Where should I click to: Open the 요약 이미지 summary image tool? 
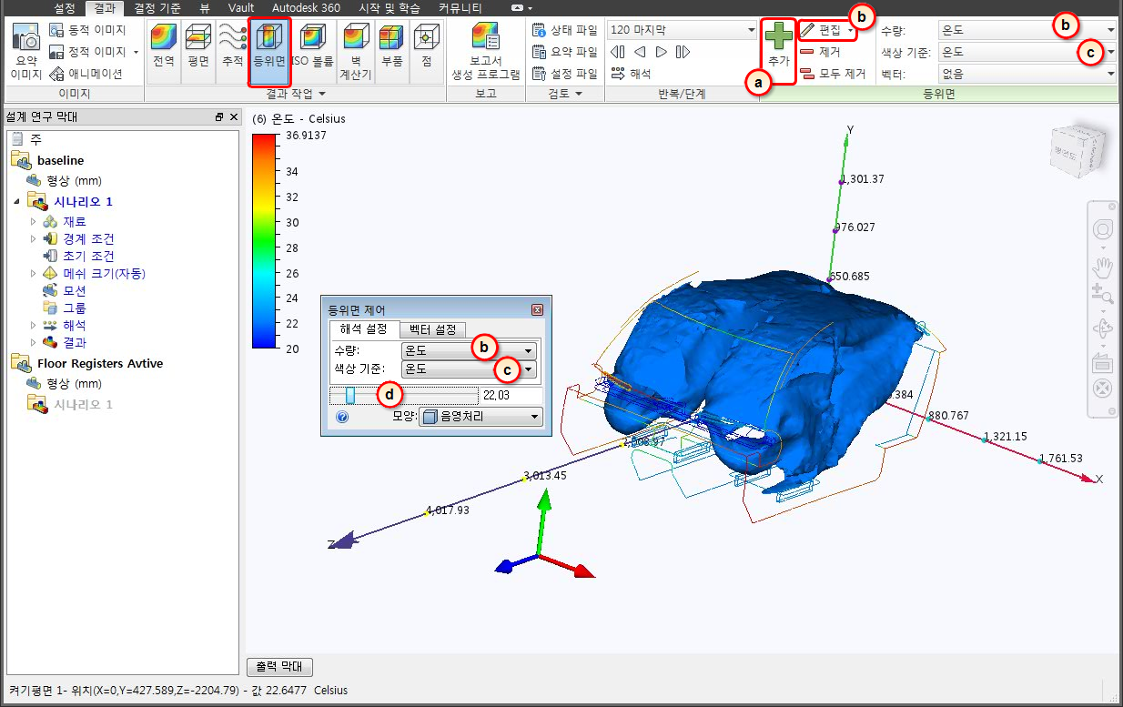point(26,53)
